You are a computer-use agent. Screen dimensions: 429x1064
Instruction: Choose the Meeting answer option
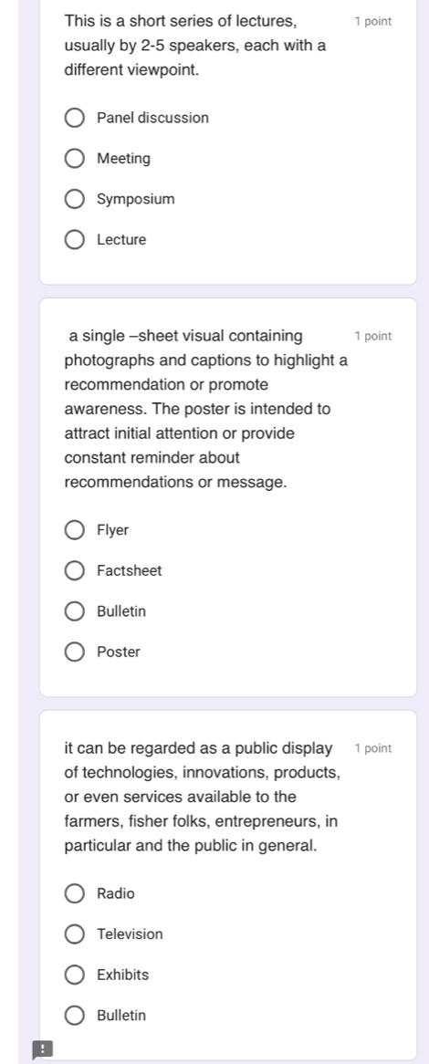pyautogui.click(x=75, y=159)
